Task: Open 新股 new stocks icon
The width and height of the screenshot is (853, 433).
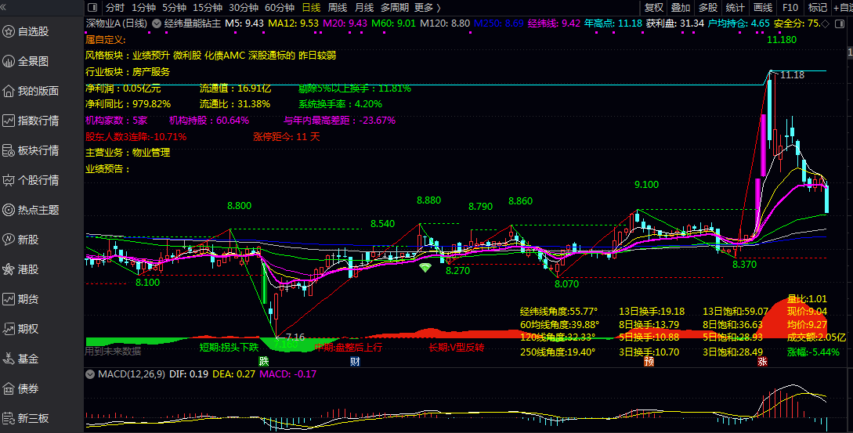Action: click(x=9, y=240)
